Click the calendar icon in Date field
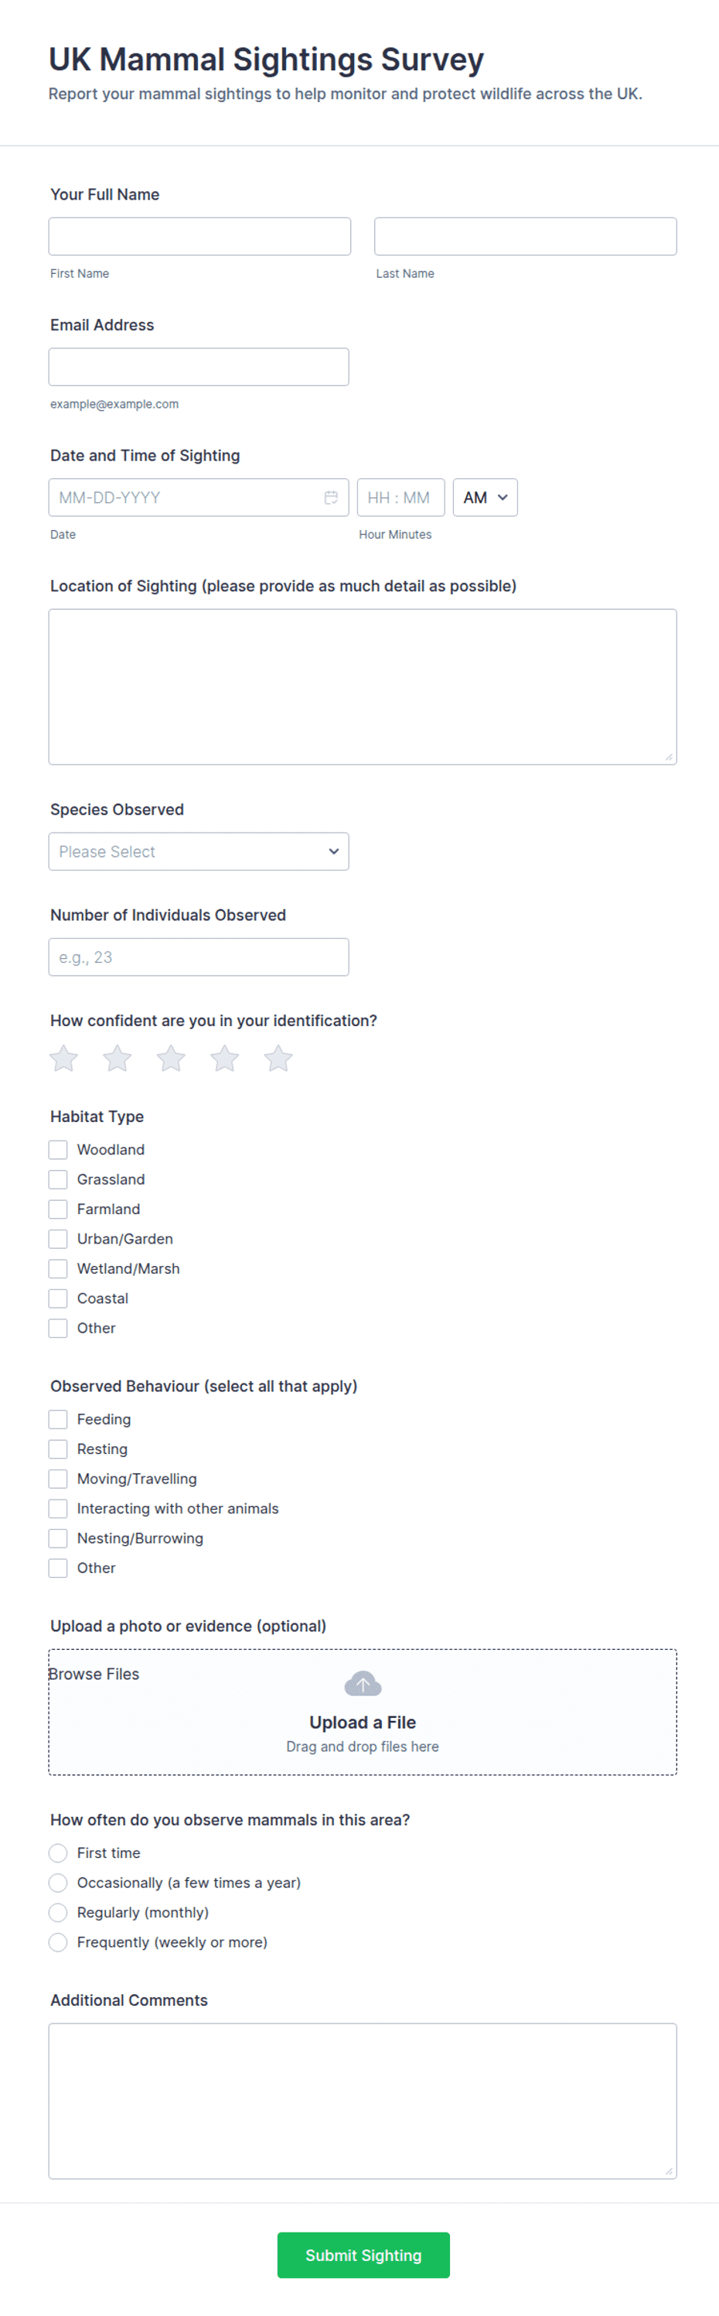The width and height of the screenshot is (719, 2316). (331, 498)
